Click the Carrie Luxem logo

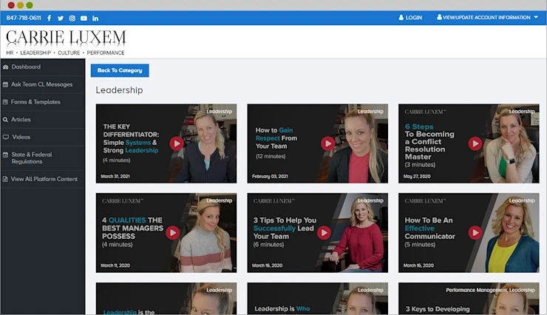(x=66, y=42)
